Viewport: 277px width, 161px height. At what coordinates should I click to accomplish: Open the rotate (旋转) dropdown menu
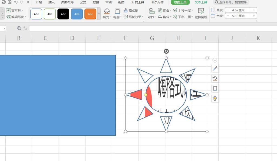[x=164, y=17]
